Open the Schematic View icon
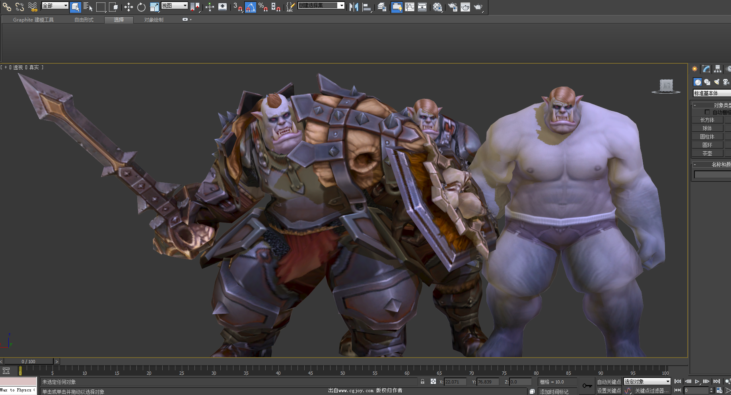This screenshot has height=395, width=731. tap(422, 7)
